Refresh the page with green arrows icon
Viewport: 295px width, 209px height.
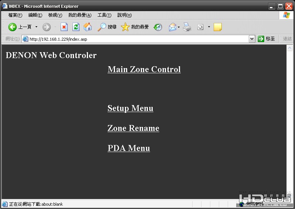coord(76,27)
